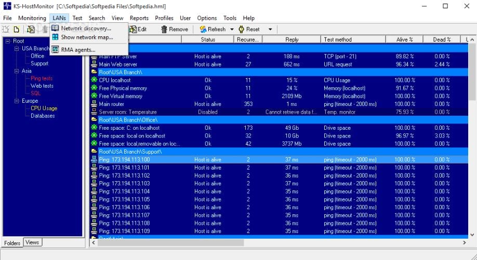This screenshot has width=477, height=260.
Task: Click the Reset button
Action: 249,29
